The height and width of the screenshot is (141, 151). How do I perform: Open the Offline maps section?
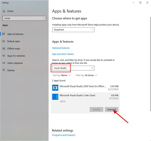[x=14, y=49]
